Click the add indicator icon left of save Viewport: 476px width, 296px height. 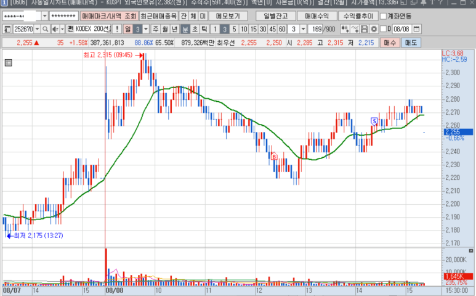(355, 29)
